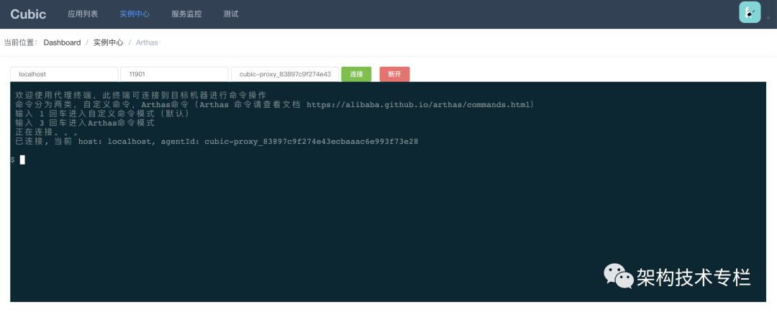
Task: Open the 应用列表 menu
Action: [83, 14]
